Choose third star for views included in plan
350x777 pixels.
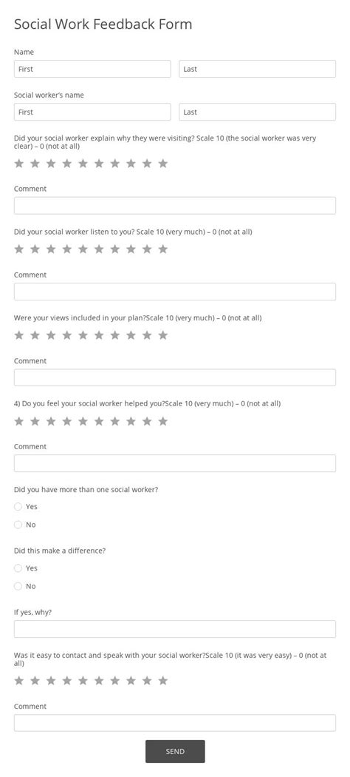coord(51,335)
